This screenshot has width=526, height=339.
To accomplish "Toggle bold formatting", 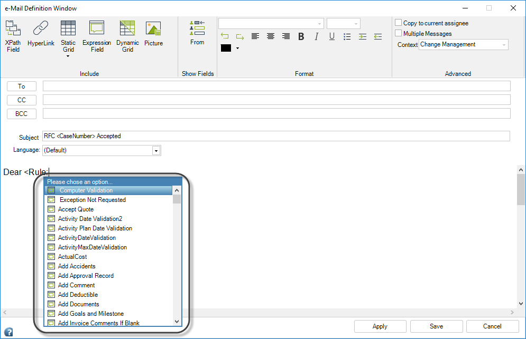I will click(x=301, y=36).
